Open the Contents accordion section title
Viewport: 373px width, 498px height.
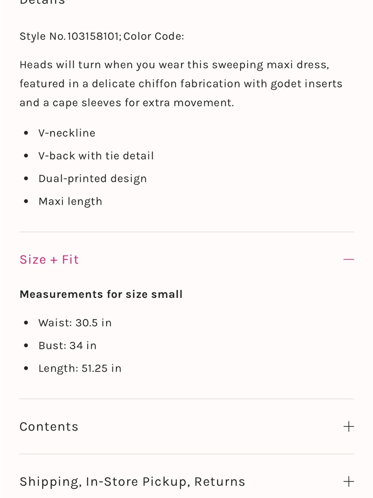49,426
